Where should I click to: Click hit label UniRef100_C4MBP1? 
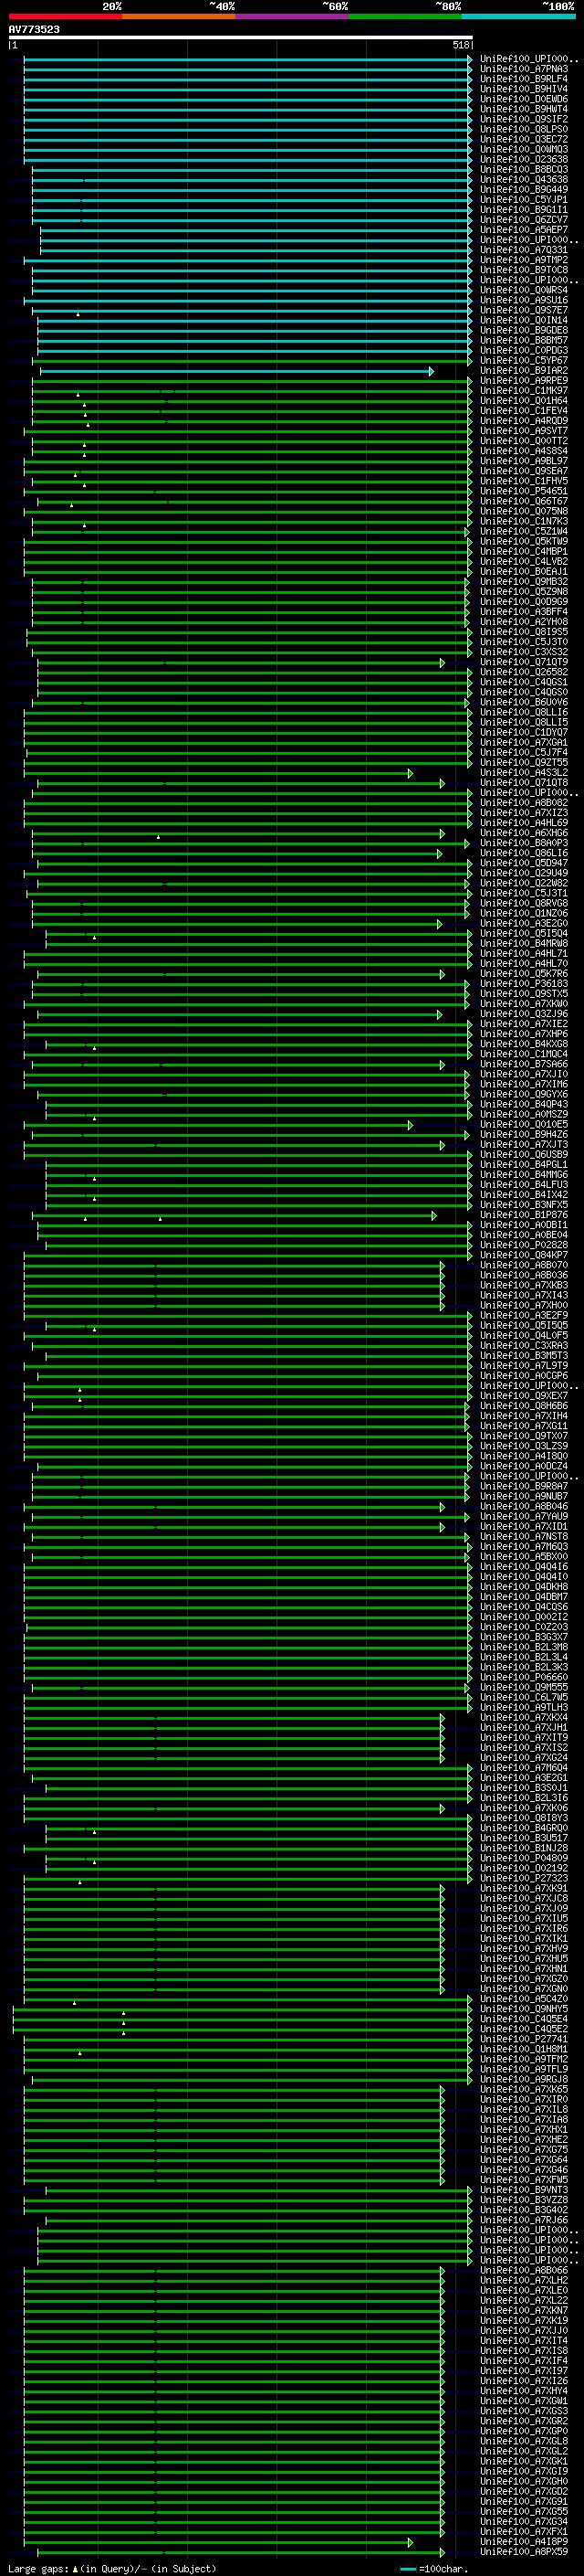tap(523, 552)
